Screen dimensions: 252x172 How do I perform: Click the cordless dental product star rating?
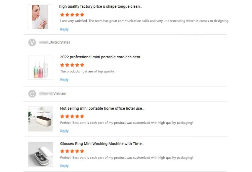[72, 65]
